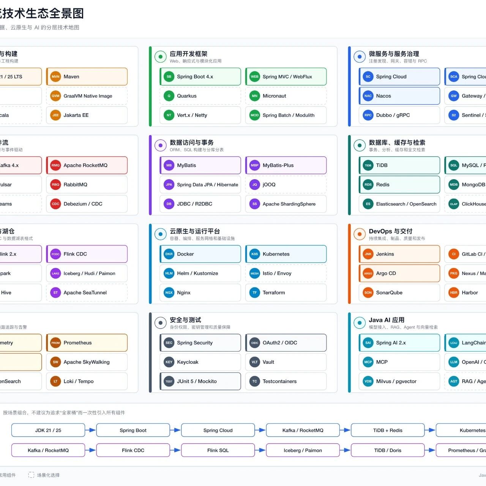Click the TiDB / Doris flow step

[x=388, y=451]
